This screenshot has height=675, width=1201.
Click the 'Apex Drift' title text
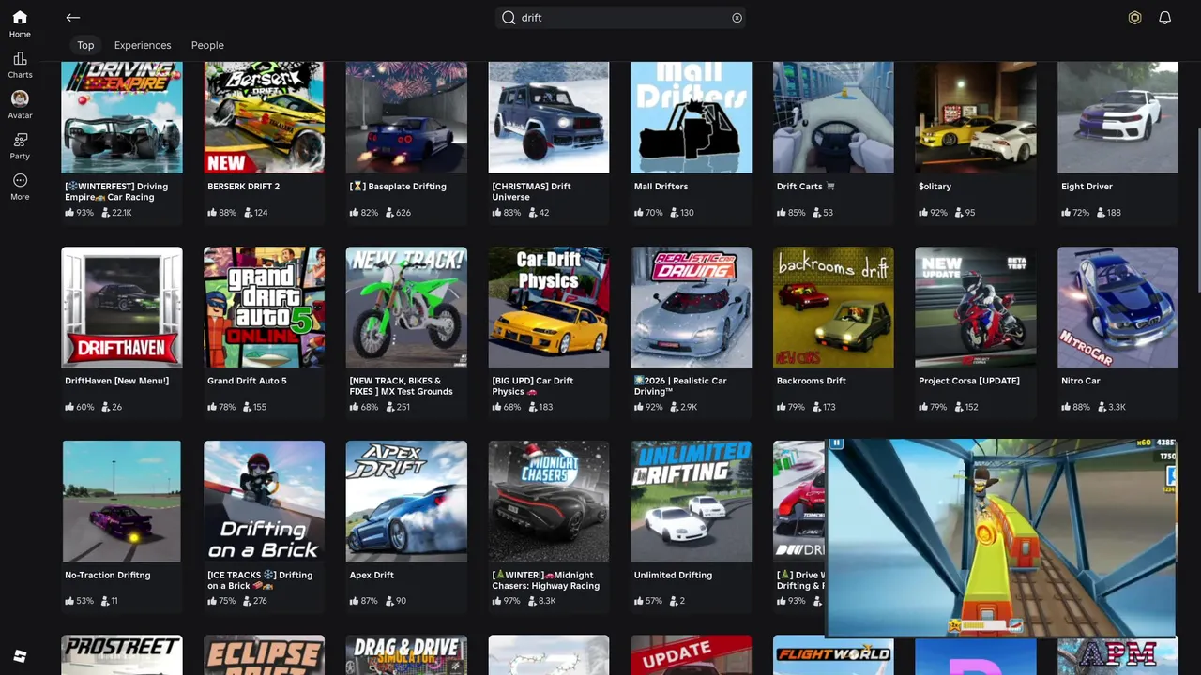point(372,576)
